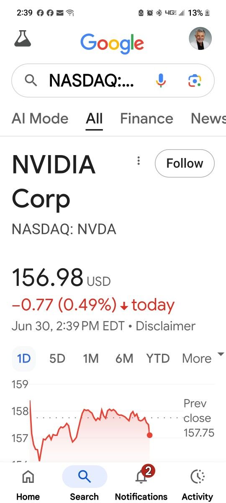Tap the voice search microphone icon
226x503 pixels.
pos(161,80)
